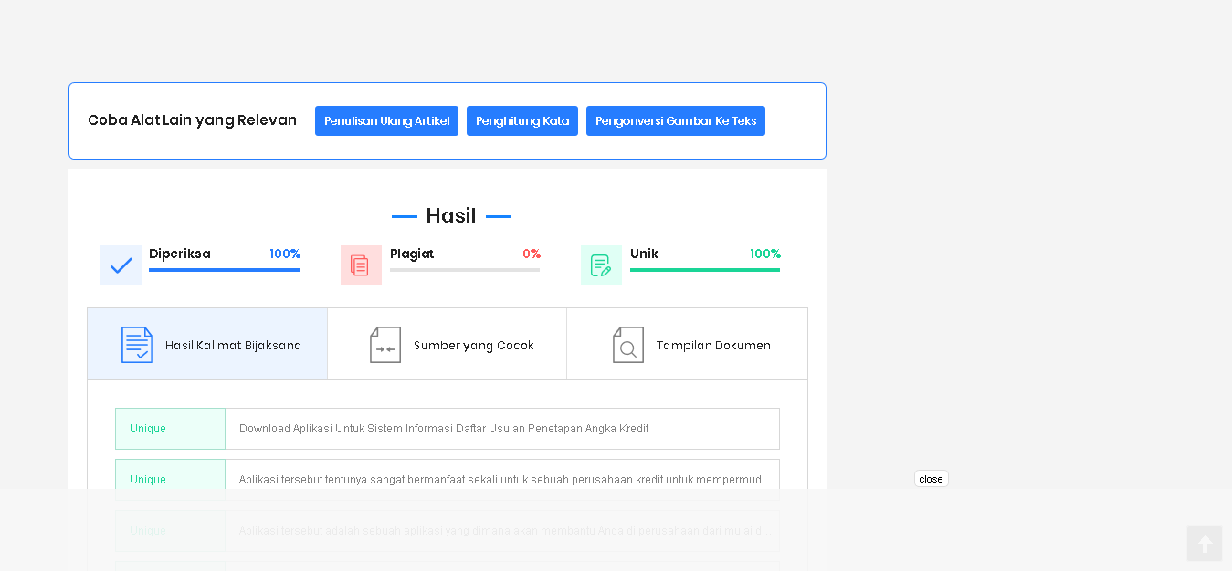
Task: Select the 'Aplikasi tersebut tentunya' sentence row
Action: point(504,480)
